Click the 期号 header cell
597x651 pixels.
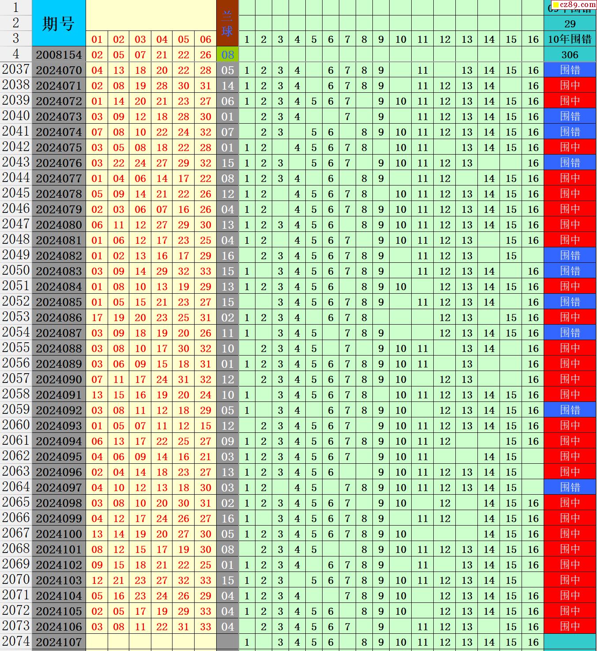point(59,23)
